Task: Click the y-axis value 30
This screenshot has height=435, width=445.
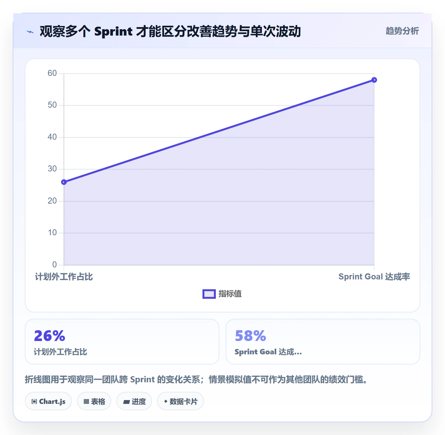Action: [x=52, y=169]
